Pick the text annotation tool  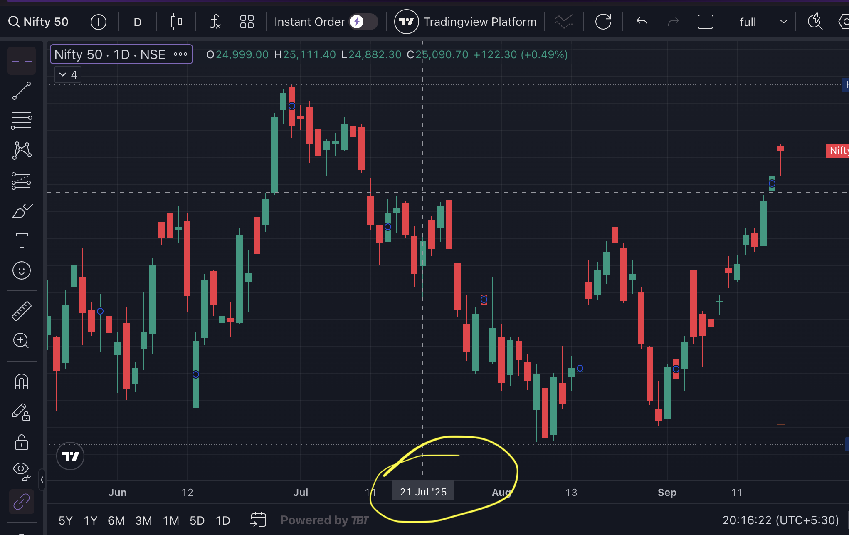(x=22, y=240)
